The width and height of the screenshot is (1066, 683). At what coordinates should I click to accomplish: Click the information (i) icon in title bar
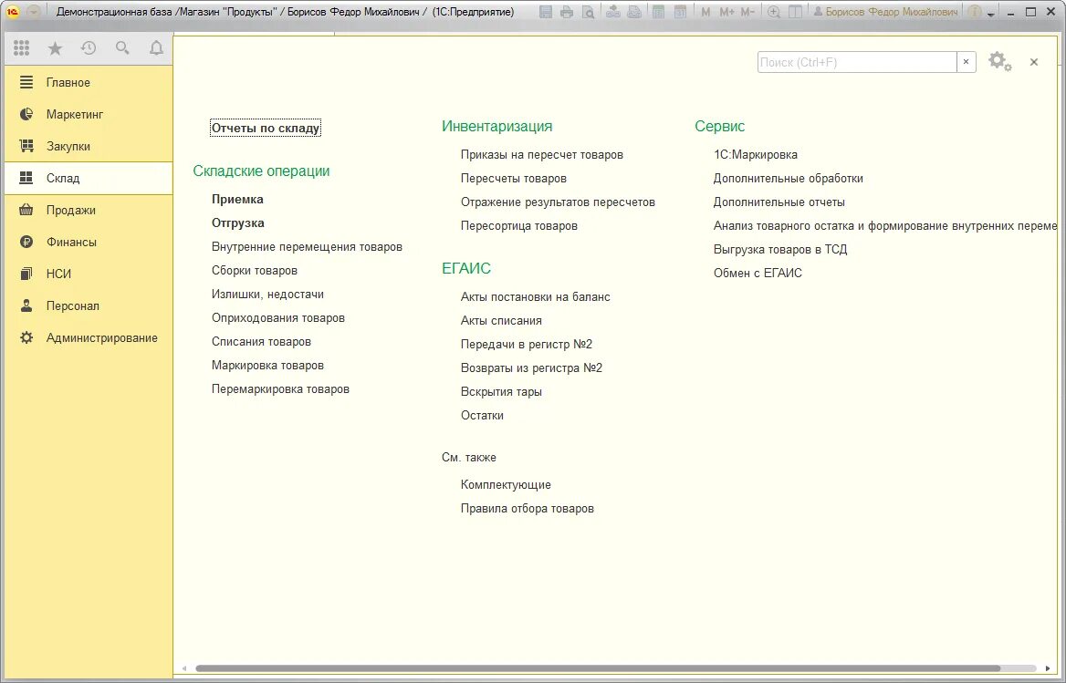click(x=974, y=12)
